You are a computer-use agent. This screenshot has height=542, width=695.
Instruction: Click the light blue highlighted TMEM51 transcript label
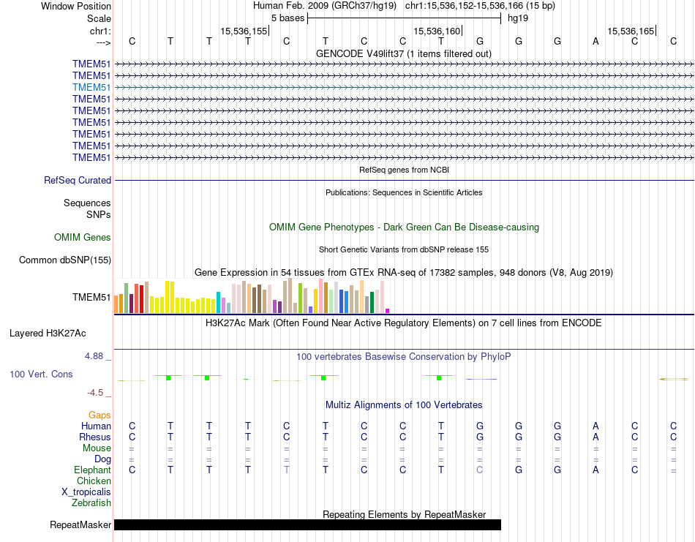coord(91,87)
